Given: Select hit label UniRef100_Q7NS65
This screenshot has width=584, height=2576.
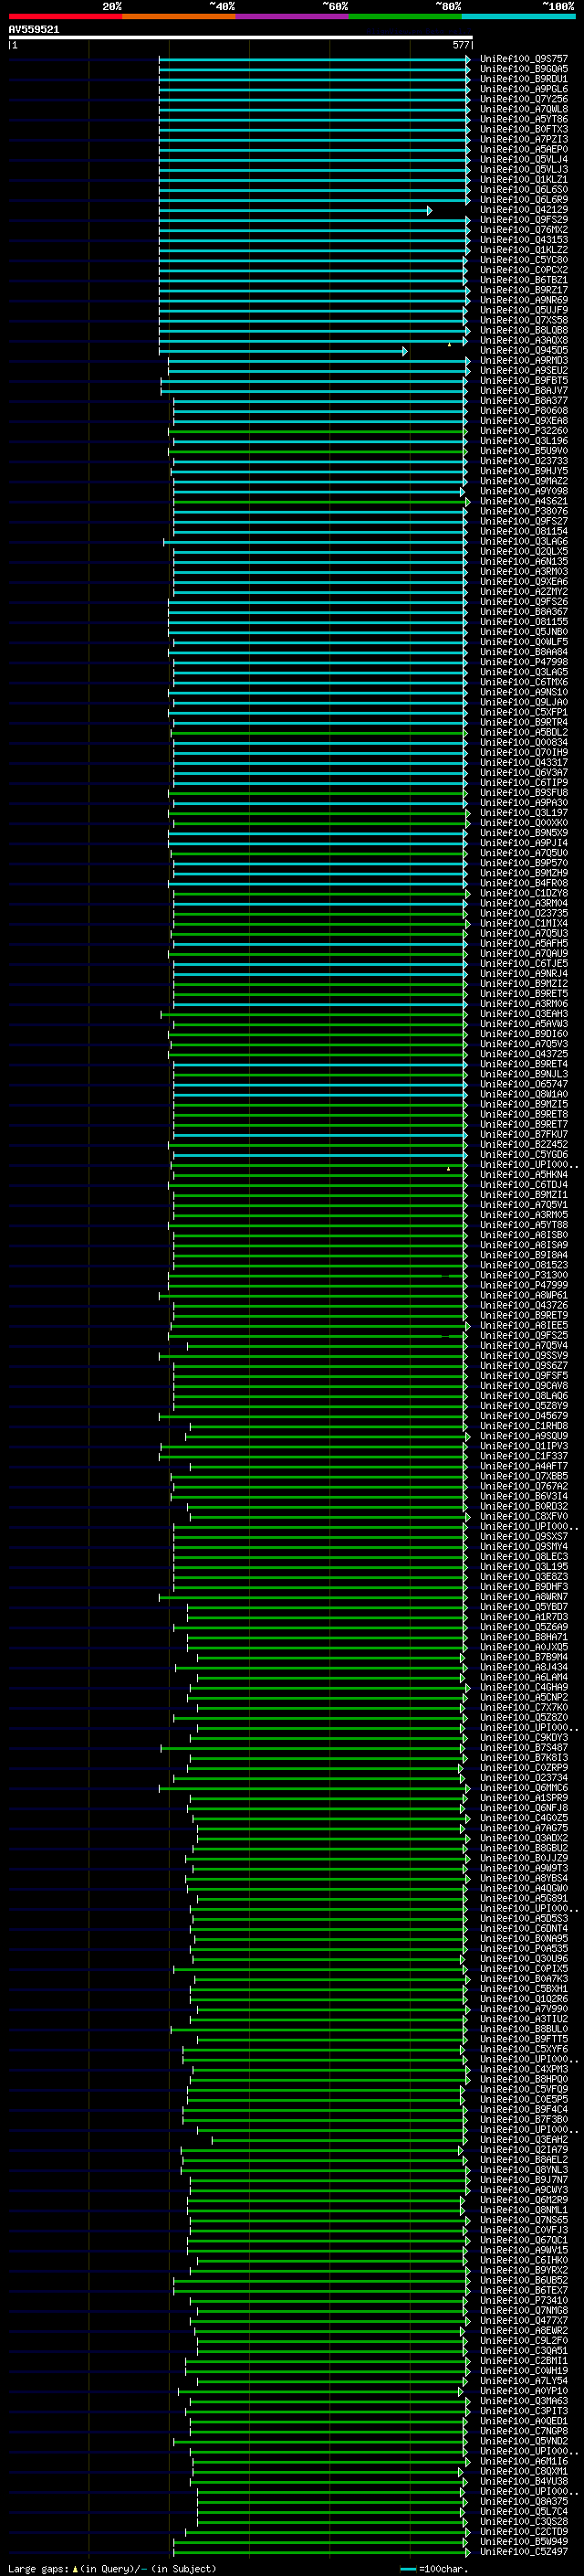Looking at the screenshot, I should pyautogui.click(x=523, y=2220).
